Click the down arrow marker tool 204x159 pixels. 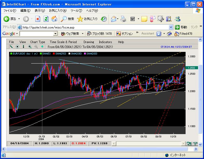23,47
